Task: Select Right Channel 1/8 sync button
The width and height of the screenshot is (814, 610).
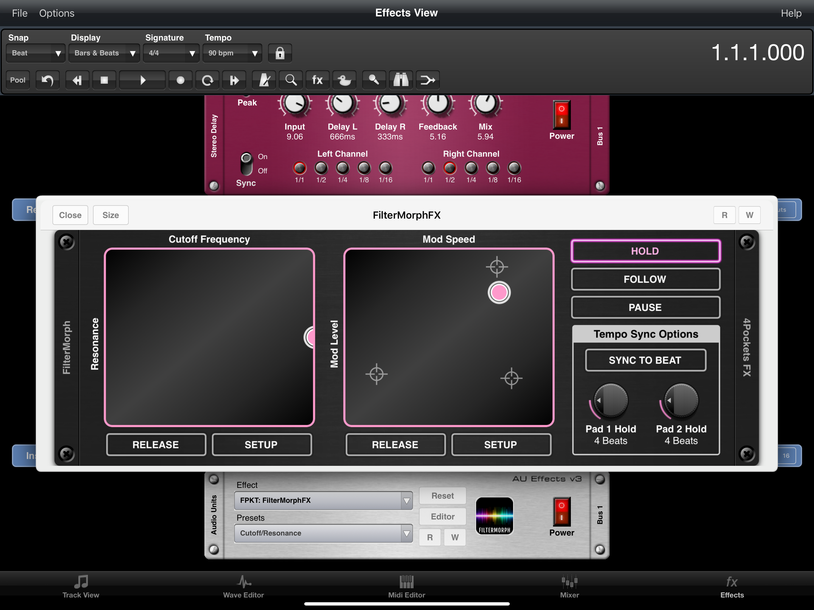Action: coord(493,168)
